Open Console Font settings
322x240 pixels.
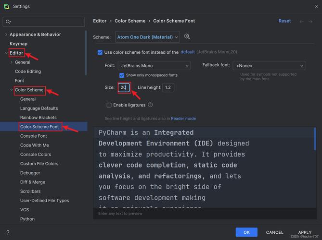pos(34,136)
